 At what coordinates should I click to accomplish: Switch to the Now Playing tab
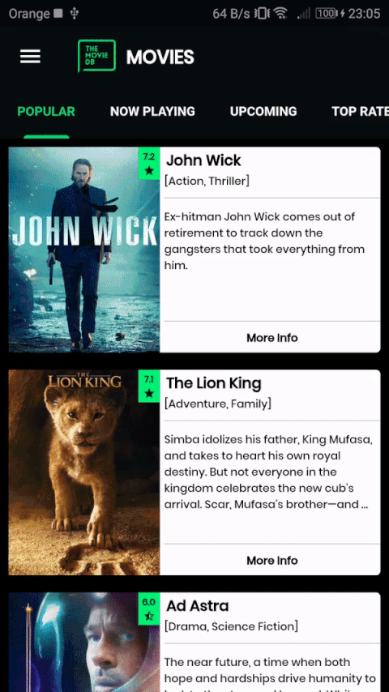tap(152, 111)
